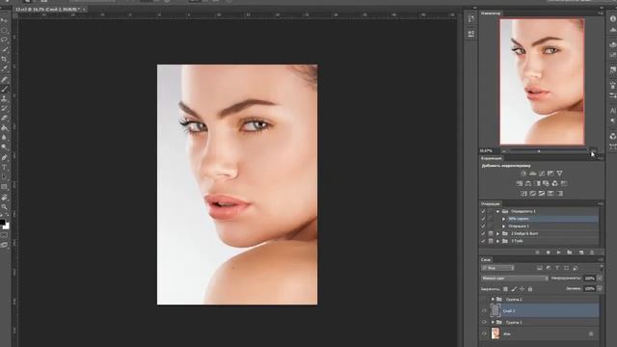This screenshot has height=347, width=617.
Task: Select the Paint Bucket tool
Action: [4, 128]
